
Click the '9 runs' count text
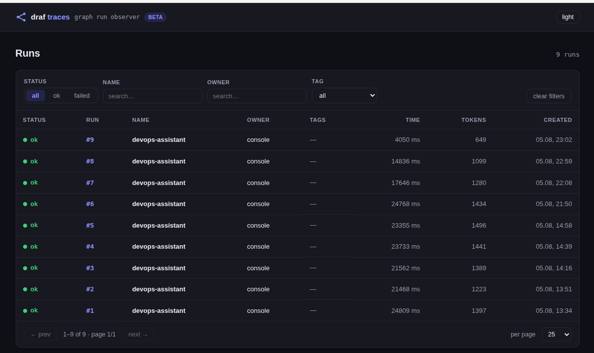pyautogui.click(x=567, y=55)
